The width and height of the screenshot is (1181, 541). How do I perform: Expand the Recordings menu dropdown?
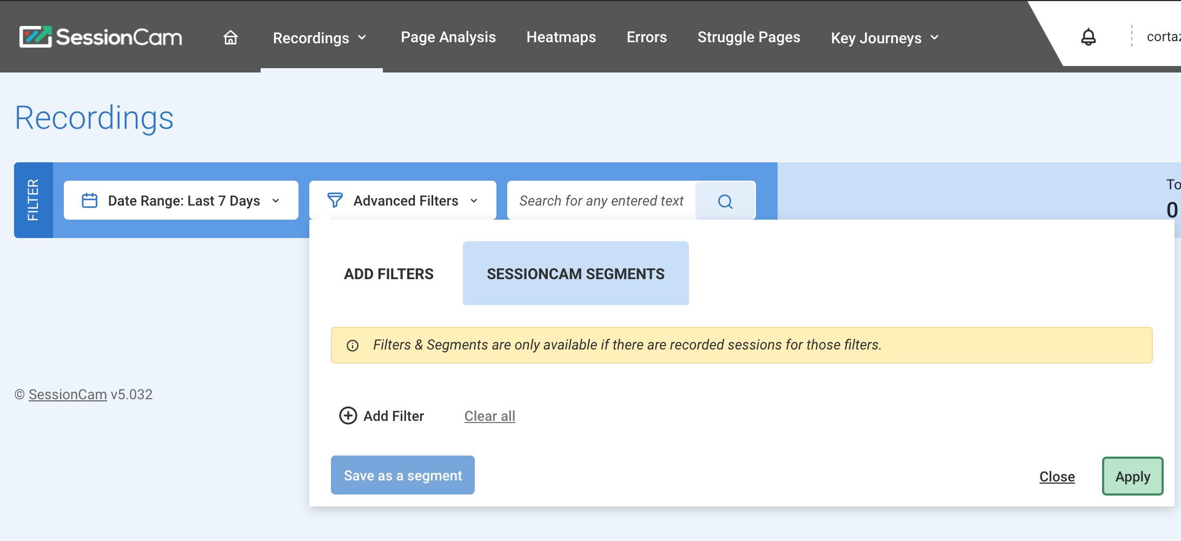pos(320,38)
